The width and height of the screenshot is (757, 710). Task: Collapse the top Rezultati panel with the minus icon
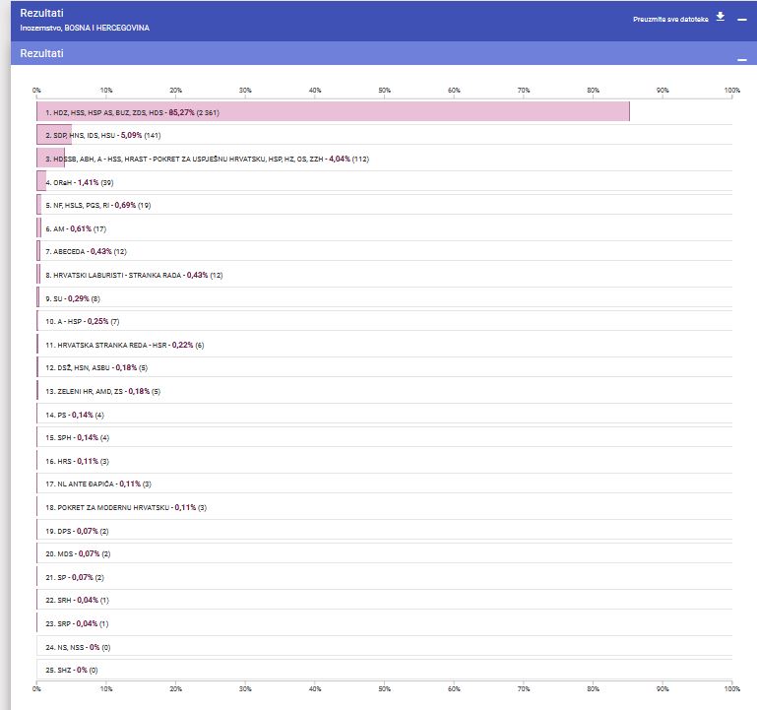[x=742, y=19]
